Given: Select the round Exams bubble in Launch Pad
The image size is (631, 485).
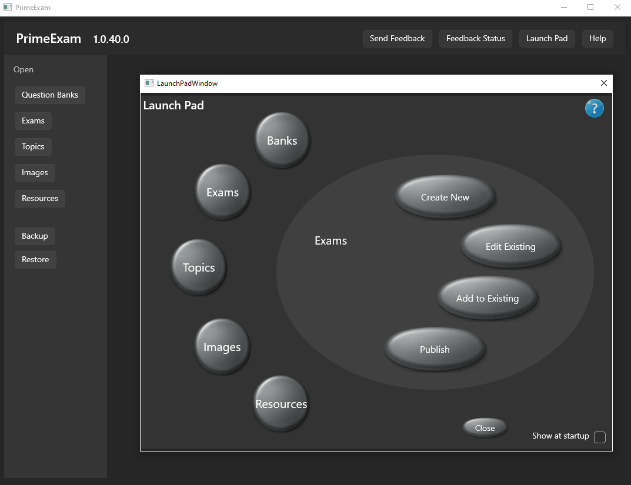Looking at the screenshot, I should point(222,192).
